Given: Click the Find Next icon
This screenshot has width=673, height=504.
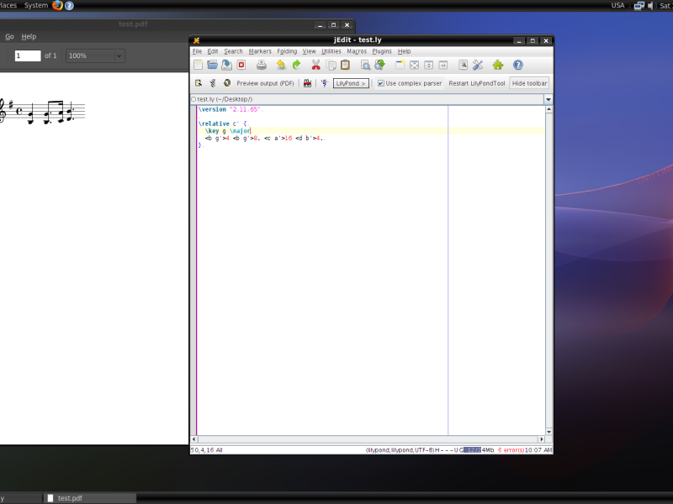Looking at the screenshot, I should pos(380,65).
